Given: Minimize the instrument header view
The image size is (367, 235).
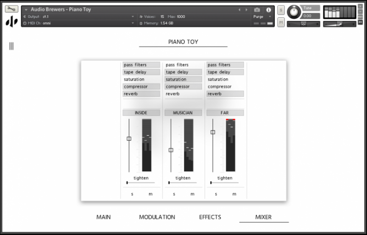Looking at the screenshot, I should click(x=360, y=11).
